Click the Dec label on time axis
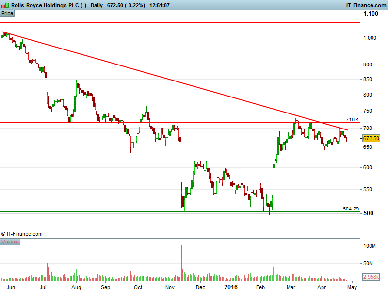This screenshot has width=388, height=291. coord(200,287)
